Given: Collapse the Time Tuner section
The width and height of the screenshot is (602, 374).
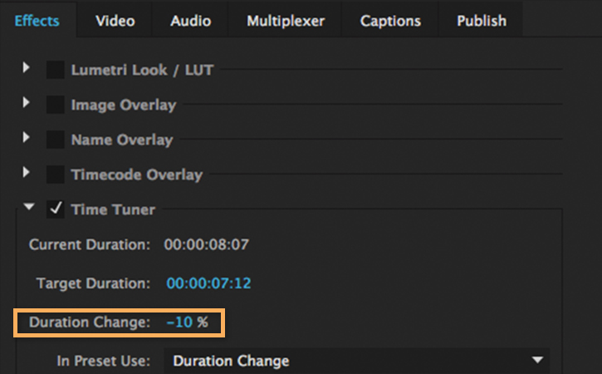Looking at the screenshot, I should coord(29,209).
